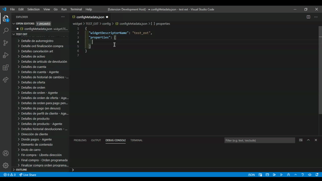
Task: Open the Help menu
Action: 89,9
